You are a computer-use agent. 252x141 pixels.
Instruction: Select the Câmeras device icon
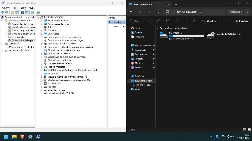pyautogui.click(x=45, y=30)
